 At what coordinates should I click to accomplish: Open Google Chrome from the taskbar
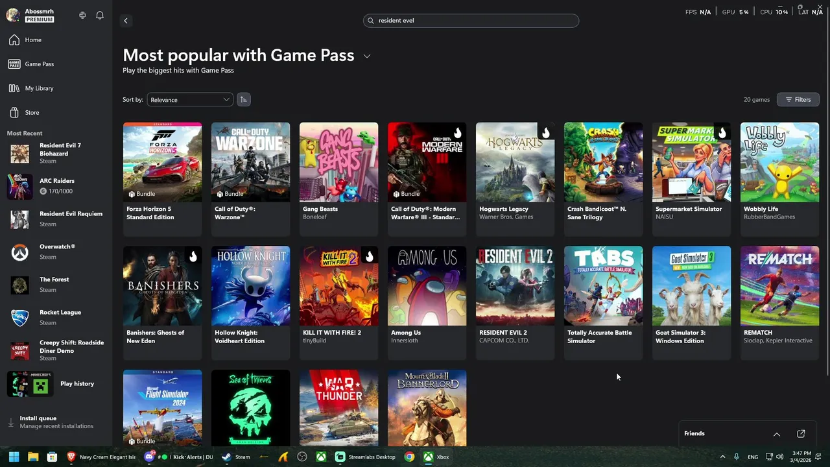tap(409, 457)
